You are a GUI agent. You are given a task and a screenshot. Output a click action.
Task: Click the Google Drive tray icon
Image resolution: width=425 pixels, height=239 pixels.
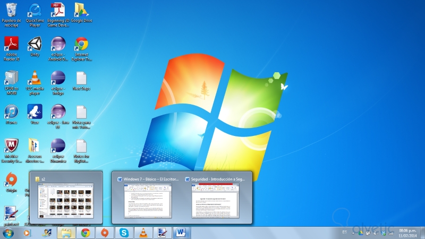pyautogui.click(x=361, y=233)
